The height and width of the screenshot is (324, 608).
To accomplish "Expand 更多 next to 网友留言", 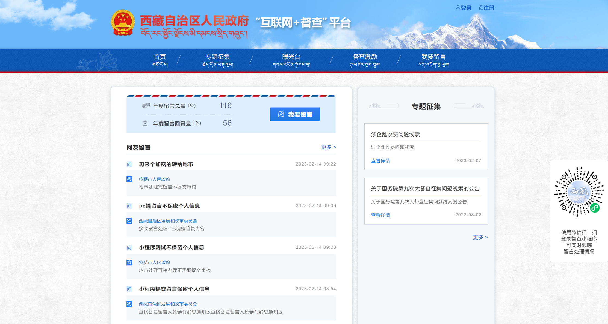I will [328, 147].
